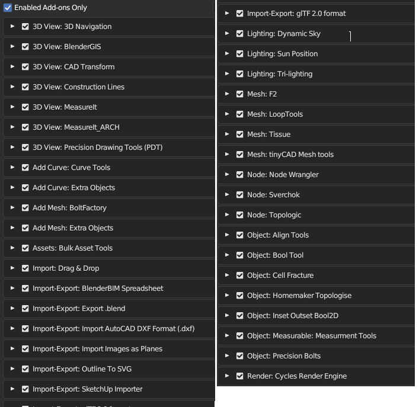Expand the Render: Cycles Render Engine arrow
Image resolution: width=419 pixels, height=407 pixels.
pyautogui.click(x=227, y=376)
